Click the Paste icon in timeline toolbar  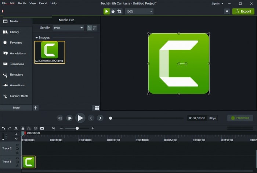click(29, 128)
